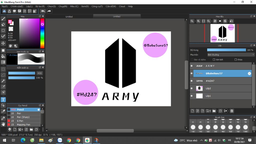The height and width of the screenshot is (144, 256).
Task: Expand the add-brush dropdown in brush panel
Action: click(22, 130)
